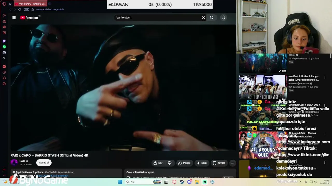Open the Zehir Live Performance thumbnail
This screenshot has width=332, height=186.
[263, 88]
